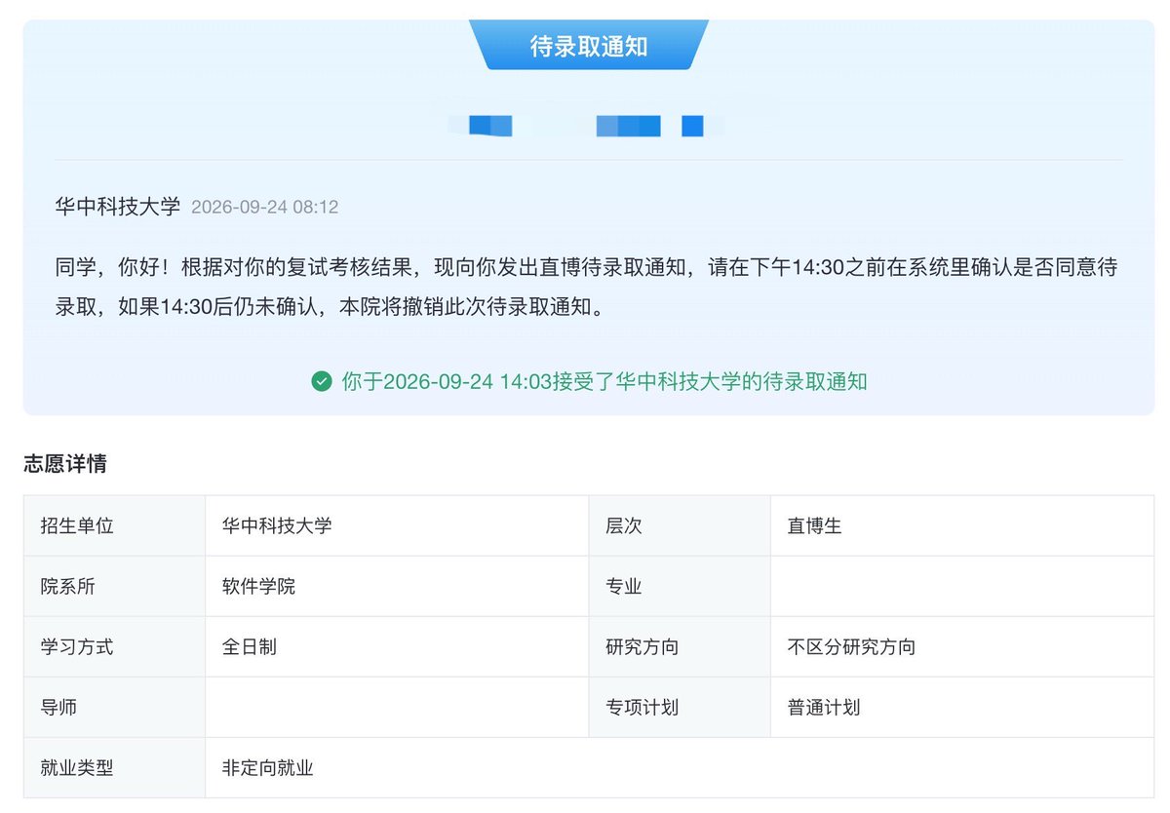Select the 层次 label cell
The width and height of the screenshot is (1170, 813).
(680, 526)
